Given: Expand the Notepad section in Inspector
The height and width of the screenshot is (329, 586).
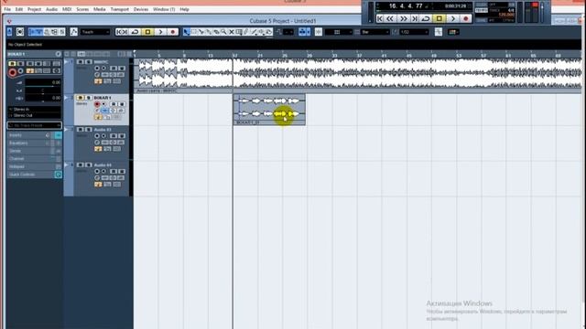Looking at the screenshot, I should click(35, 166).
